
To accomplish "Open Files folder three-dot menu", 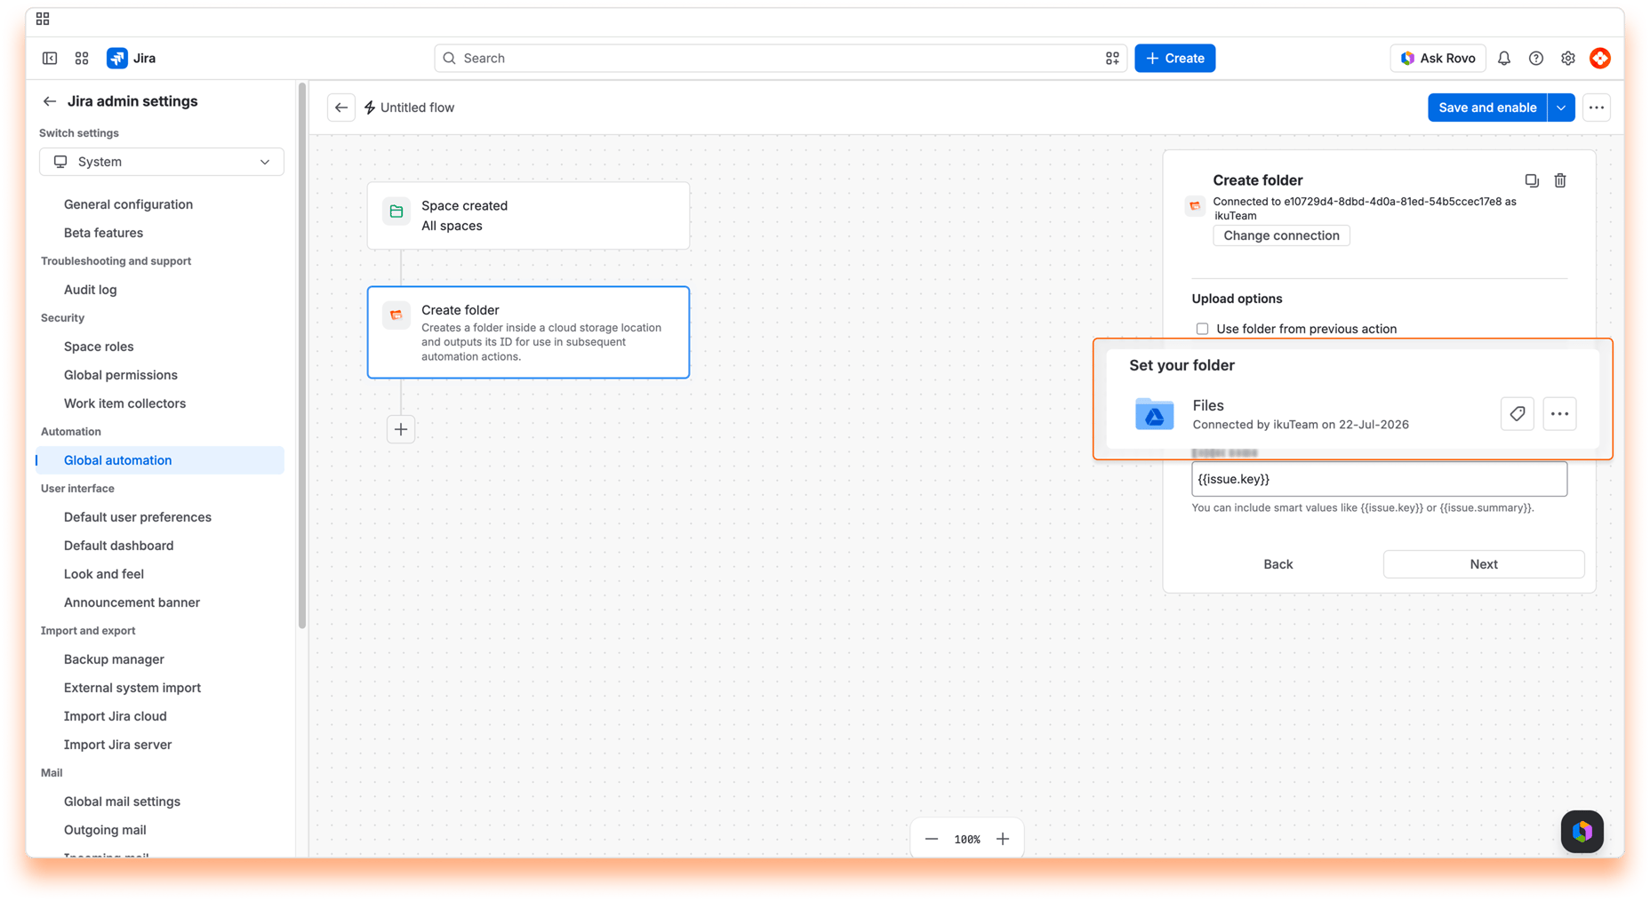I will (x=1559, y=414).
